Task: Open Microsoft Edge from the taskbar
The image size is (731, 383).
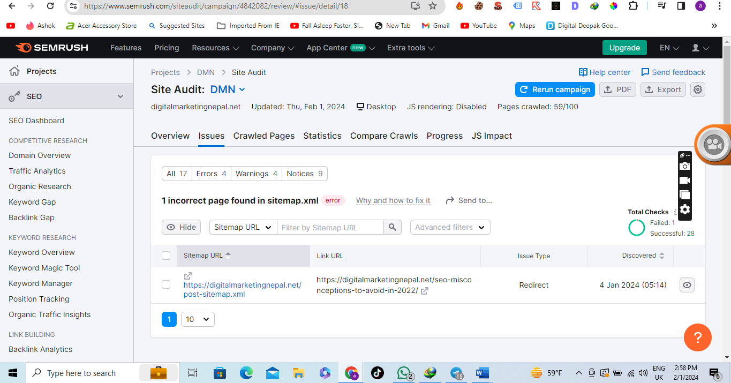Action: [x=246, y=373]
